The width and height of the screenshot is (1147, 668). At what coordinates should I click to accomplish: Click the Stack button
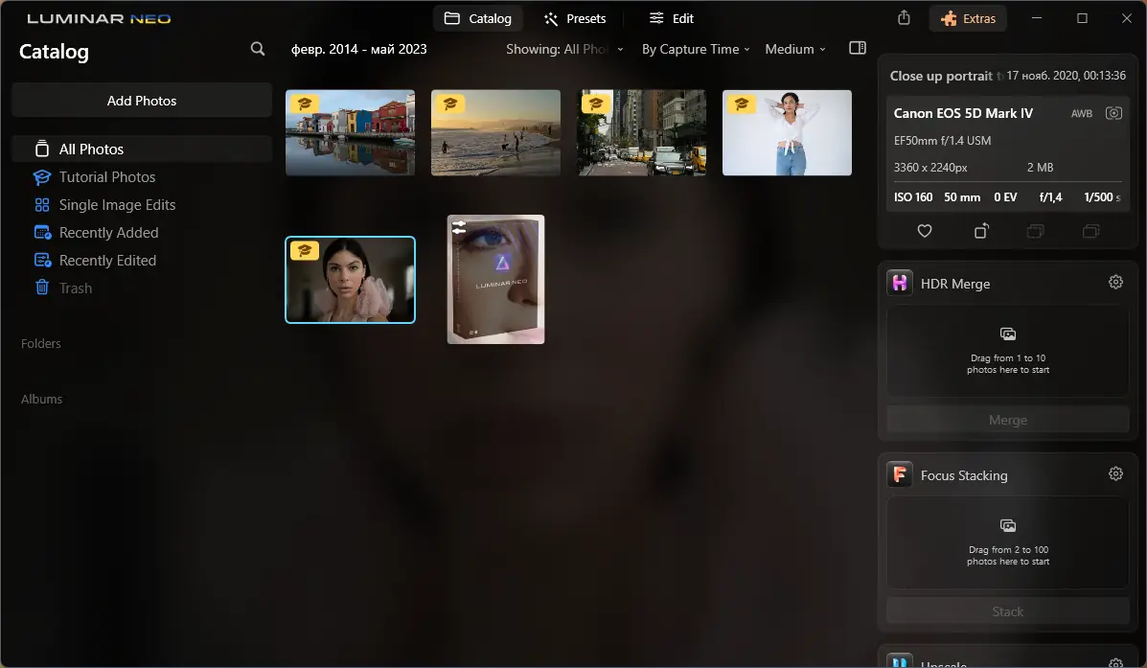(x=1008, y=611)
